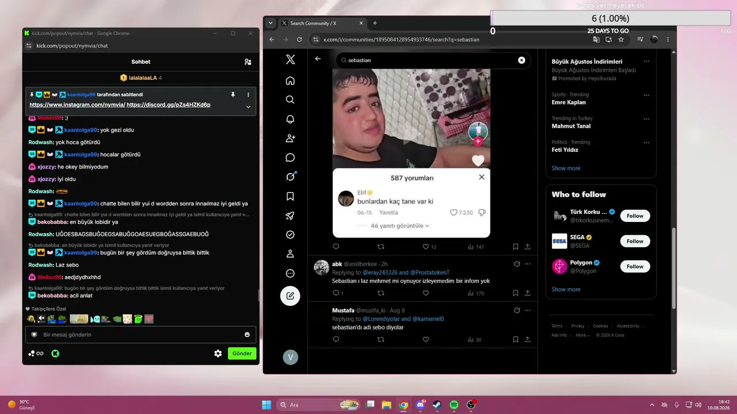
Task: Bookmark abk's post
Action: [x=515, y=293]
